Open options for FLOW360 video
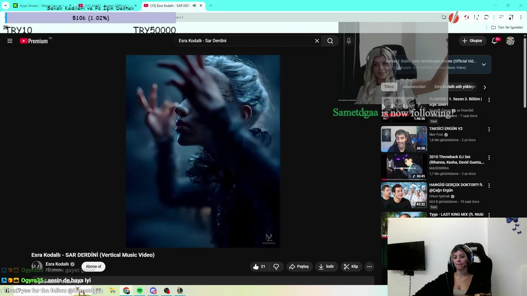 pyautogui.click(x=489, y=99)
